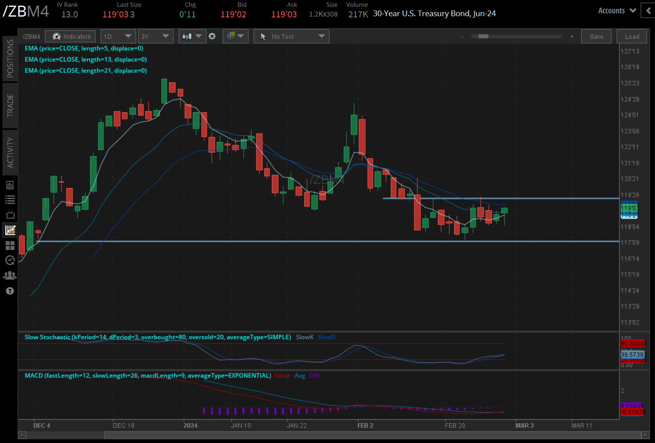The width and height of the screenshot is (655, 443).
Task: Click the MACD study label
Action: pos(148,375)
